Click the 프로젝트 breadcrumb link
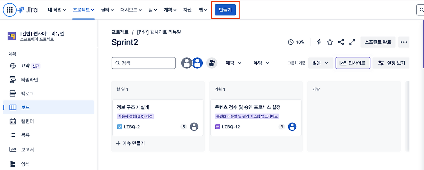Screen dimensions: 424x170 120,32
